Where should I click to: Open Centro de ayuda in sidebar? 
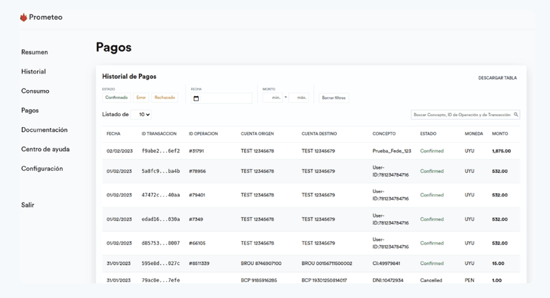click(45, 149)
